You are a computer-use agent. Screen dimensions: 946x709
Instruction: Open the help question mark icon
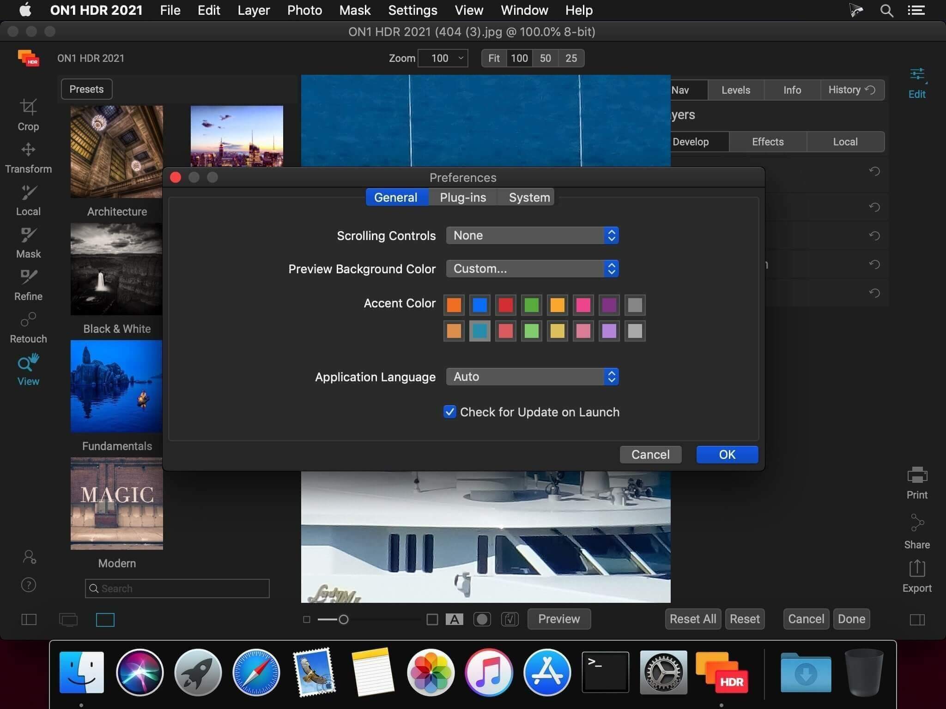[x=29, y=585]
